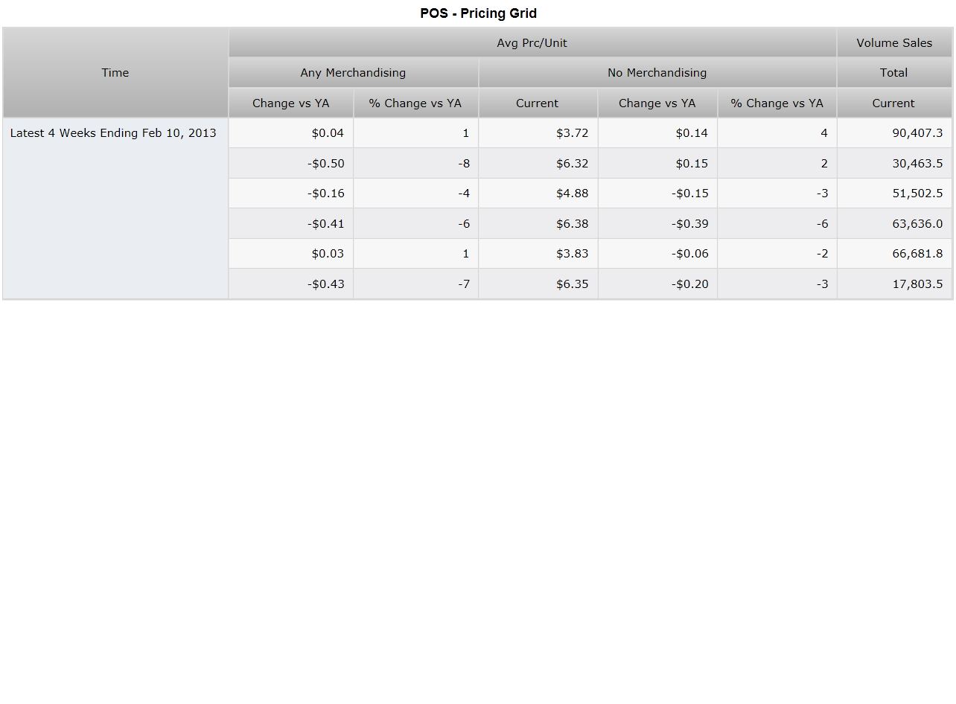The image size is (956, 704).
Task: Click the $0.14 change cell
Action: 657,133
